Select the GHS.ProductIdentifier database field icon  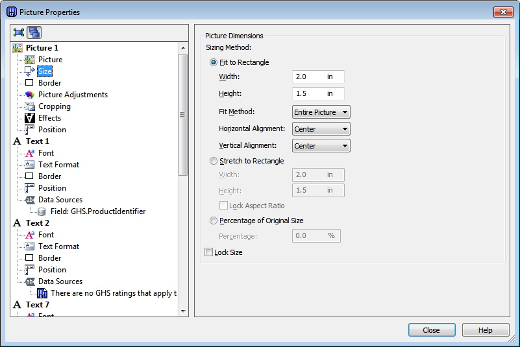pos(42,211)
